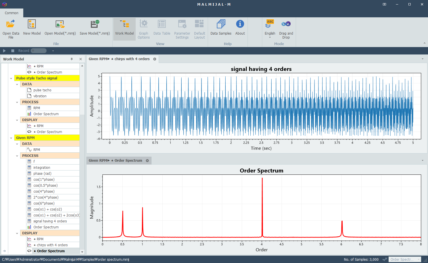This screenshot has height=263, width=428.
Task: Select the Drag and Drop mode icon
Action: point(286,24)
